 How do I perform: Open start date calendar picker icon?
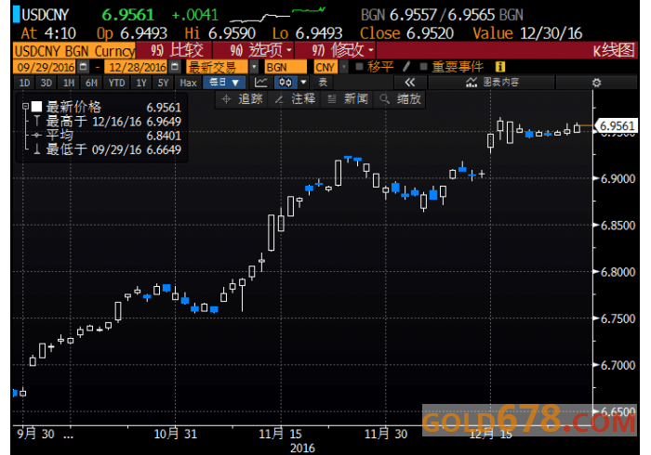84,67
